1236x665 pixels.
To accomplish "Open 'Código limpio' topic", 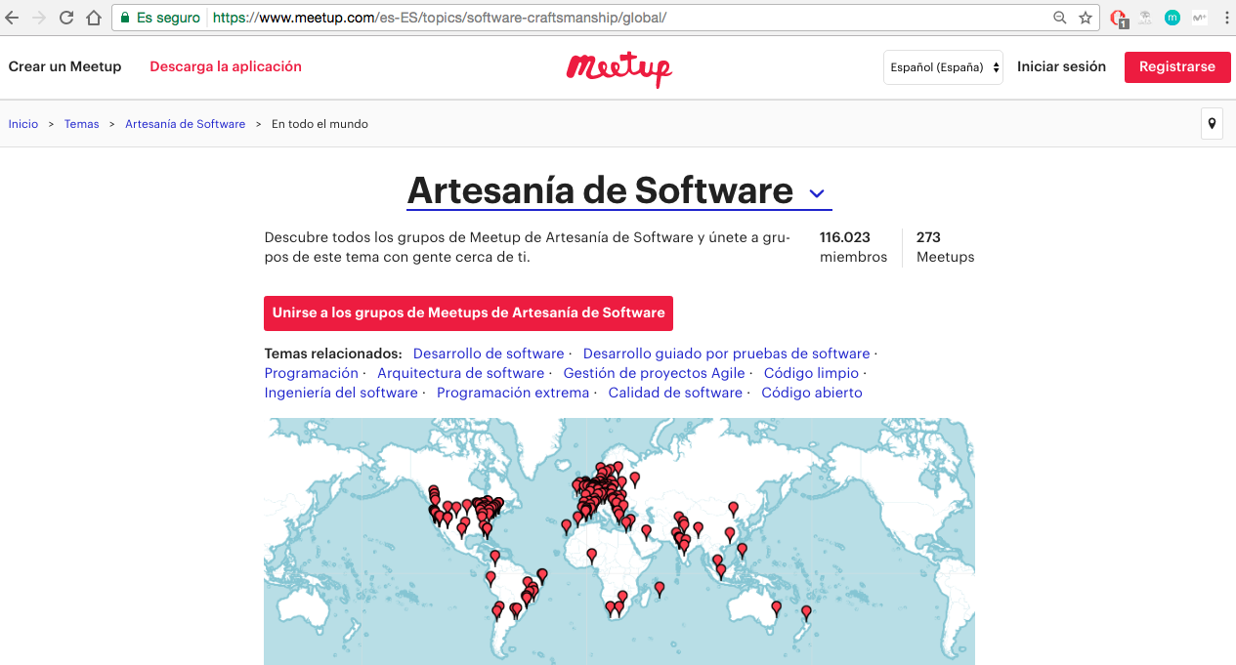I will coord(811,373).
